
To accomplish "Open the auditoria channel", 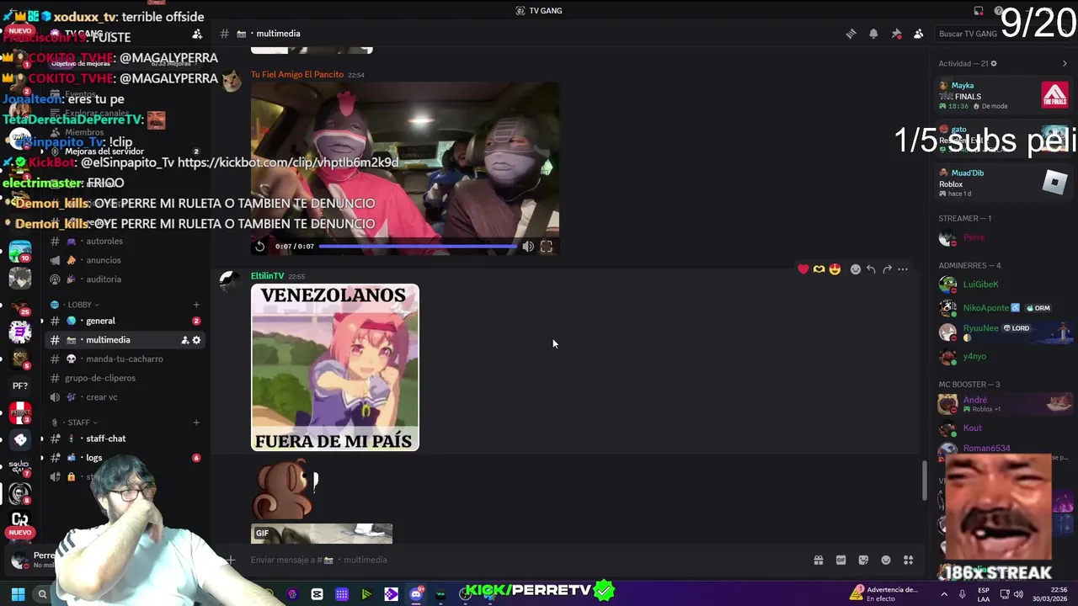I will [x=124, y=279].
